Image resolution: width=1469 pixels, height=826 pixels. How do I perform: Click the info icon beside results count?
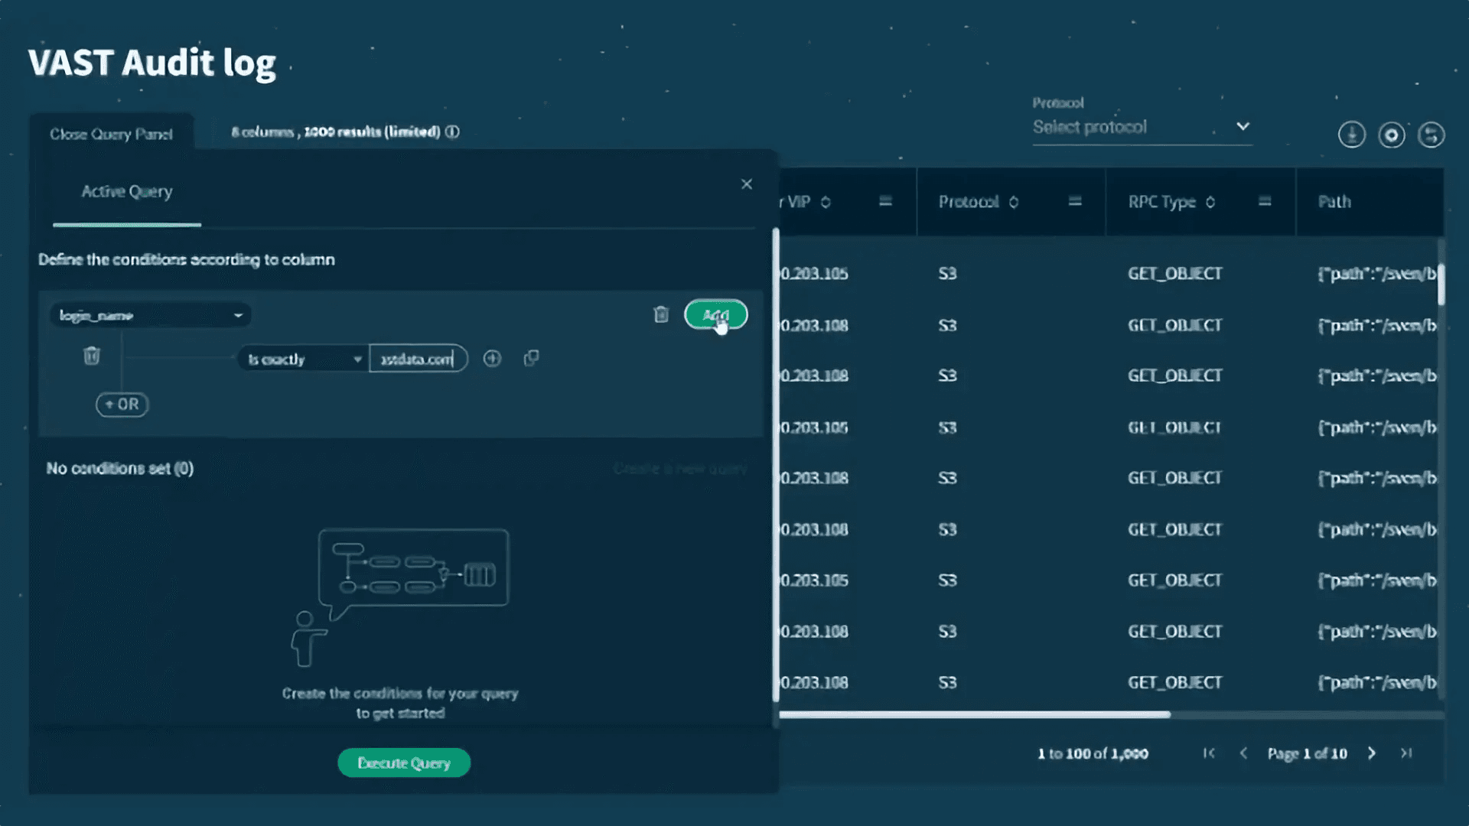point(453,132)
